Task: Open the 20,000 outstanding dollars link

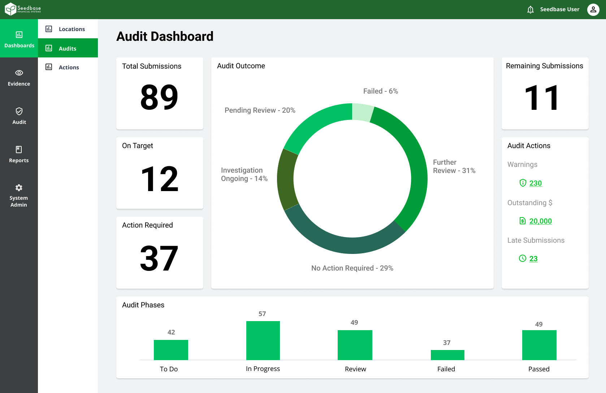Action: pyautogui.click(x=541, y=221)
